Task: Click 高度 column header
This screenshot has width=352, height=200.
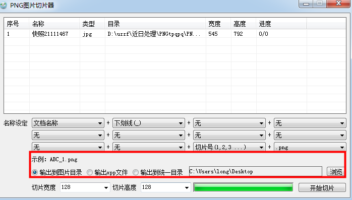Action: coord(244,24)
